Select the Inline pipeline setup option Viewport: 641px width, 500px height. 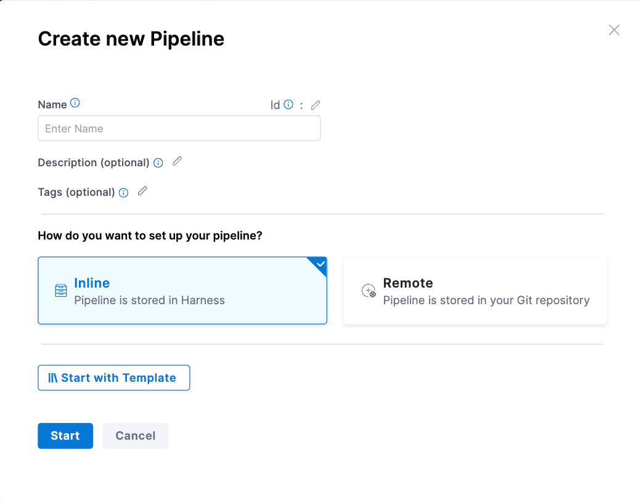pos(182,291)
